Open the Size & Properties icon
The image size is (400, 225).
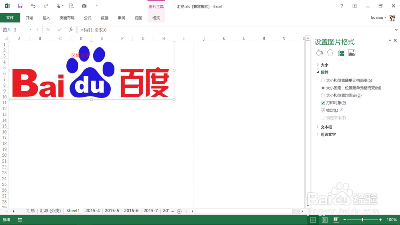(x=341, y=53)
